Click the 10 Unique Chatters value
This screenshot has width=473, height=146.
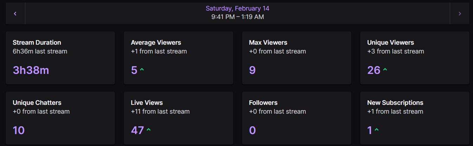point(19,131)
